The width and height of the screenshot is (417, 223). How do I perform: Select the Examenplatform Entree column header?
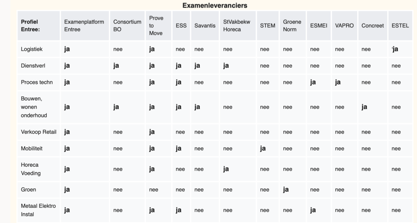pos(84,26)
